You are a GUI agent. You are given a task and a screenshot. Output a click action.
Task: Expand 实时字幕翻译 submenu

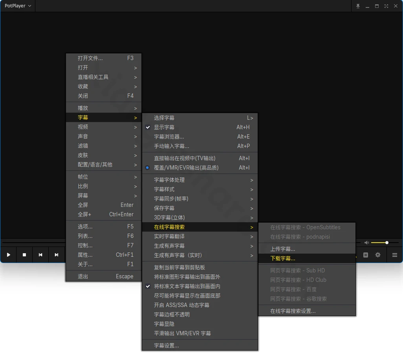pyautogui.click(x=200, y=236)
